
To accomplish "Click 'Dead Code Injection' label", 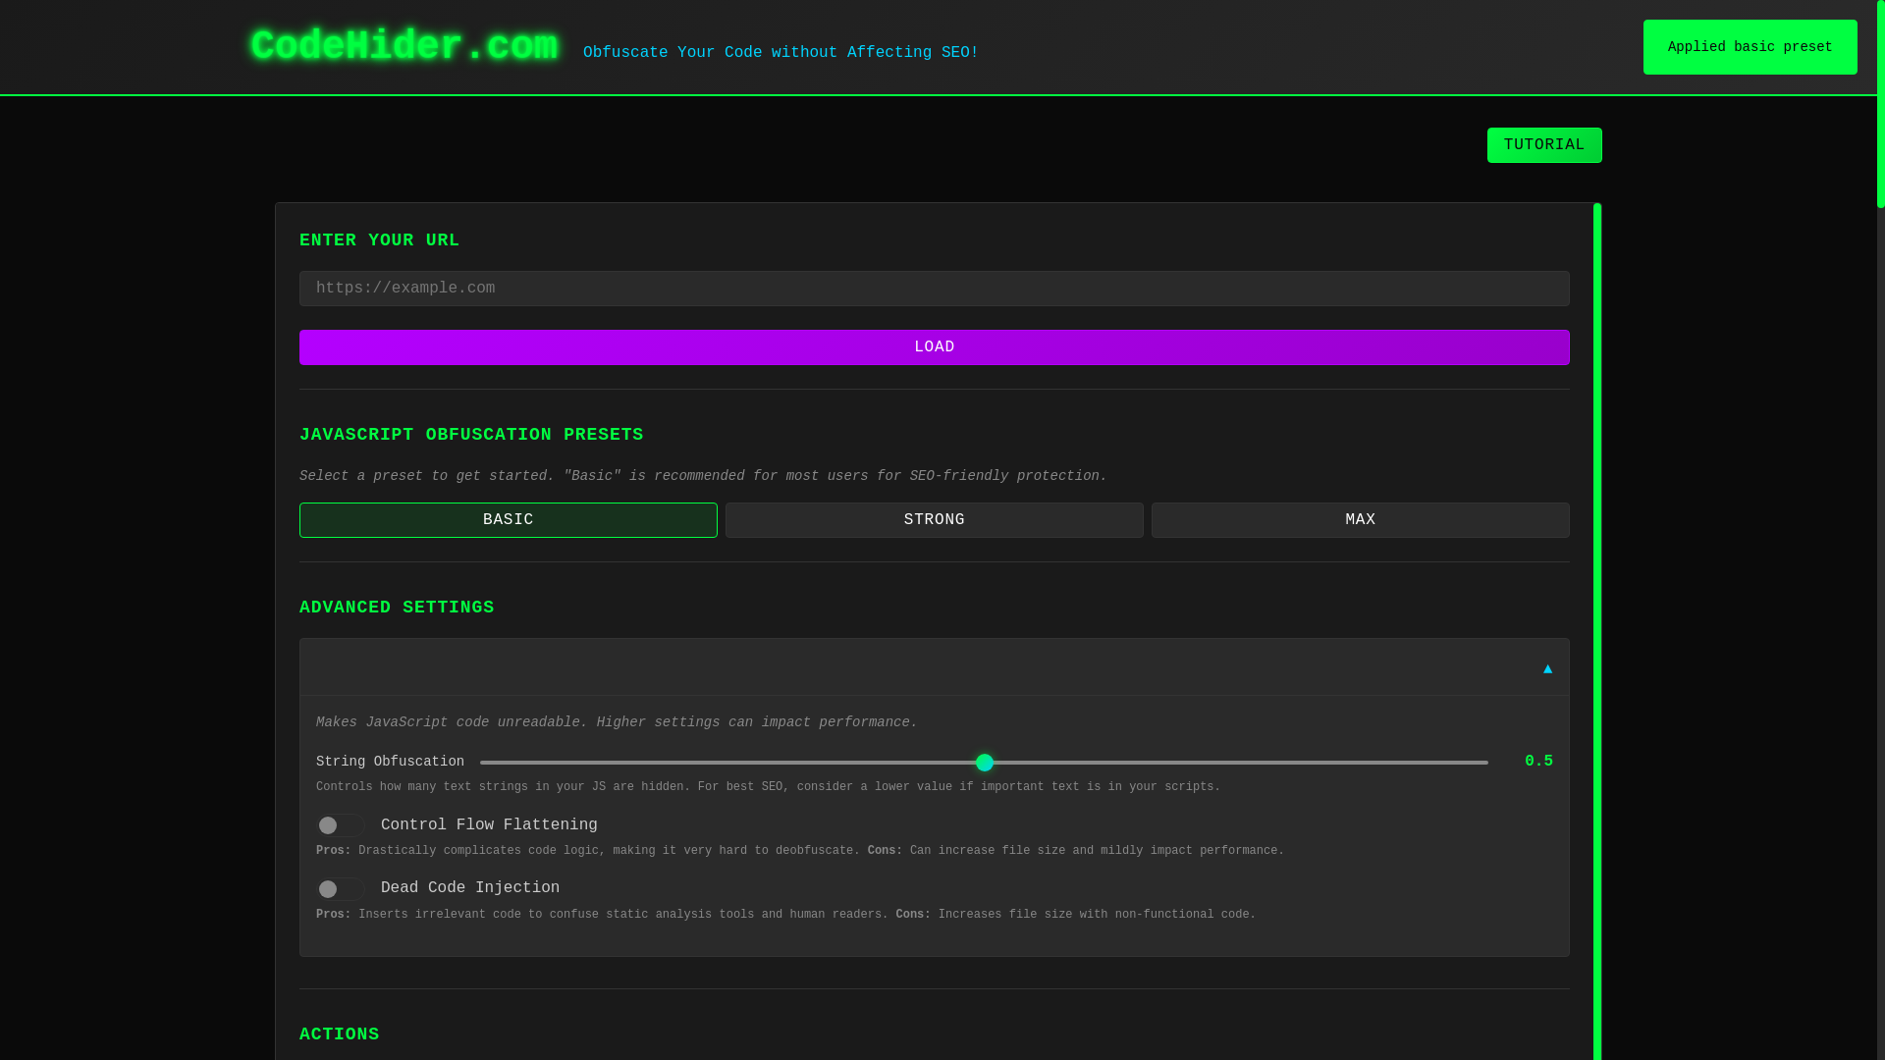I will coord(470,888).
